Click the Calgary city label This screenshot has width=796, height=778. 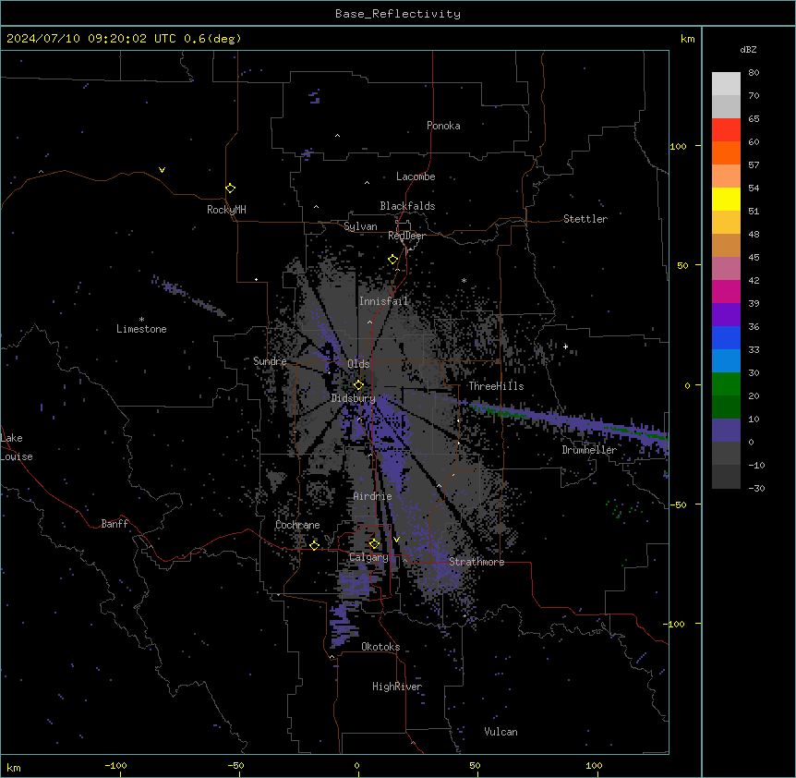(368, 557)
